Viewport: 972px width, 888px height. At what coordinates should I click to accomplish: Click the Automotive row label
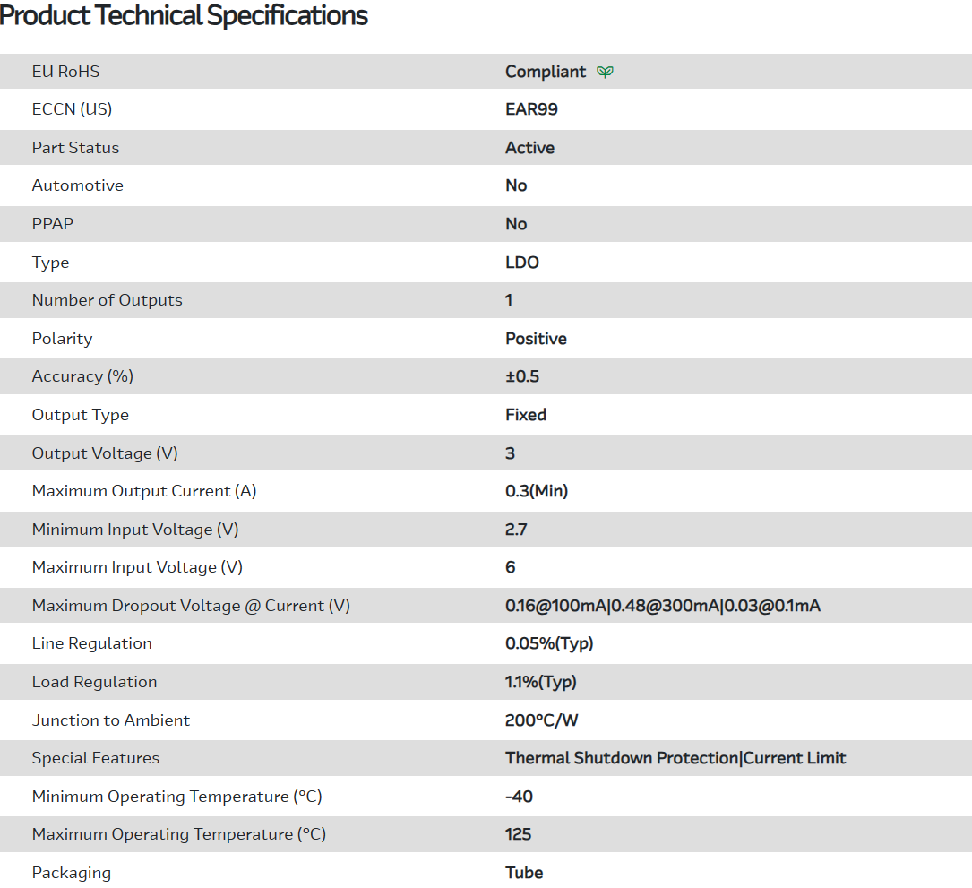[x=77, y=185]
